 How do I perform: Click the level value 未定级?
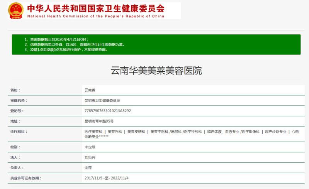tap(90, 147)
